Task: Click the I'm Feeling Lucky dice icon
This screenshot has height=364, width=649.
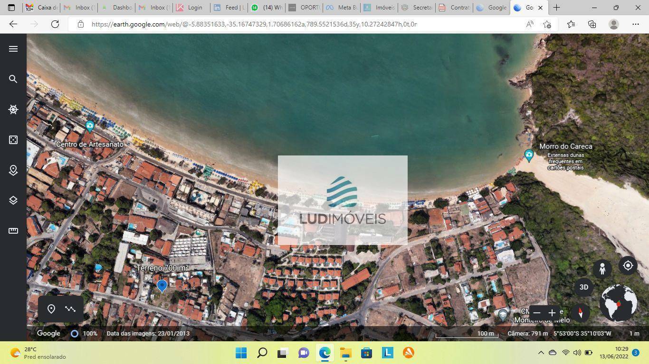Action: pos(13,140)
